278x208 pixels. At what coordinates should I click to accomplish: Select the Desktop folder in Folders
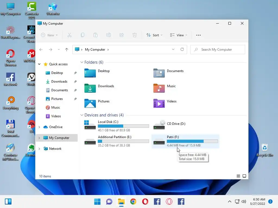[97, 73]
